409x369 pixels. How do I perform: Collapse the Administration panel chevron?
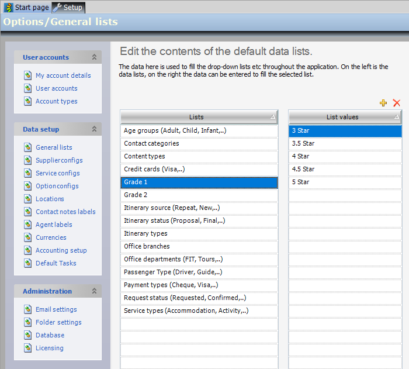point(94,291)
